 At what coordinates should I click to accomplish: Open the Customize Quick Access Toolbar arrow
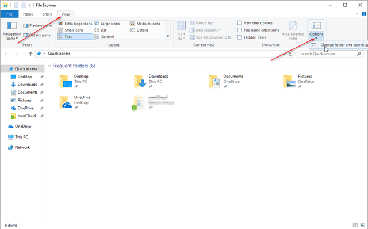(x=29, y=5)
